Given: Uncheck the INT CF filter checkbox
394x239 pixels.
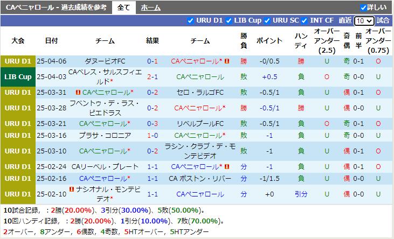Looking at the screenshot, I should point(305,20).
